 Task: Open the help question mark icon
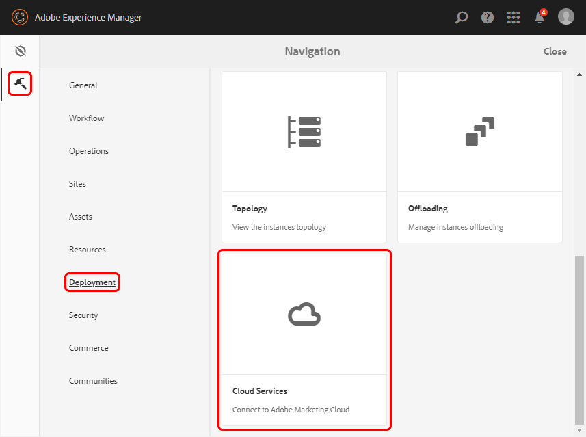coord(488,17)
